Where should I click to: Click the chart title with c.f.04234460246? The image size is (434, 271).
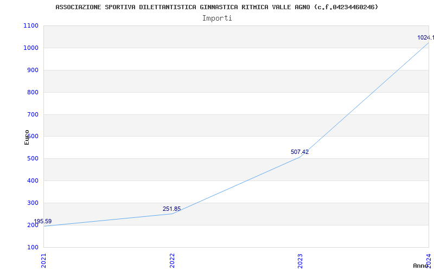(x=216, y=7)
